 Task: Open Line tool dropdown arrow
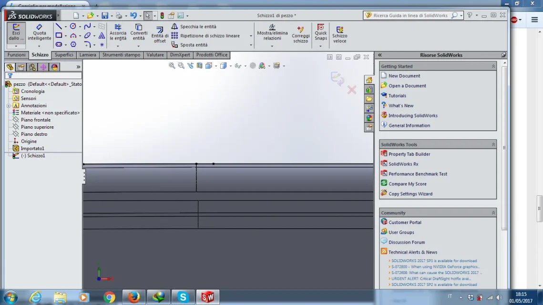65,27
